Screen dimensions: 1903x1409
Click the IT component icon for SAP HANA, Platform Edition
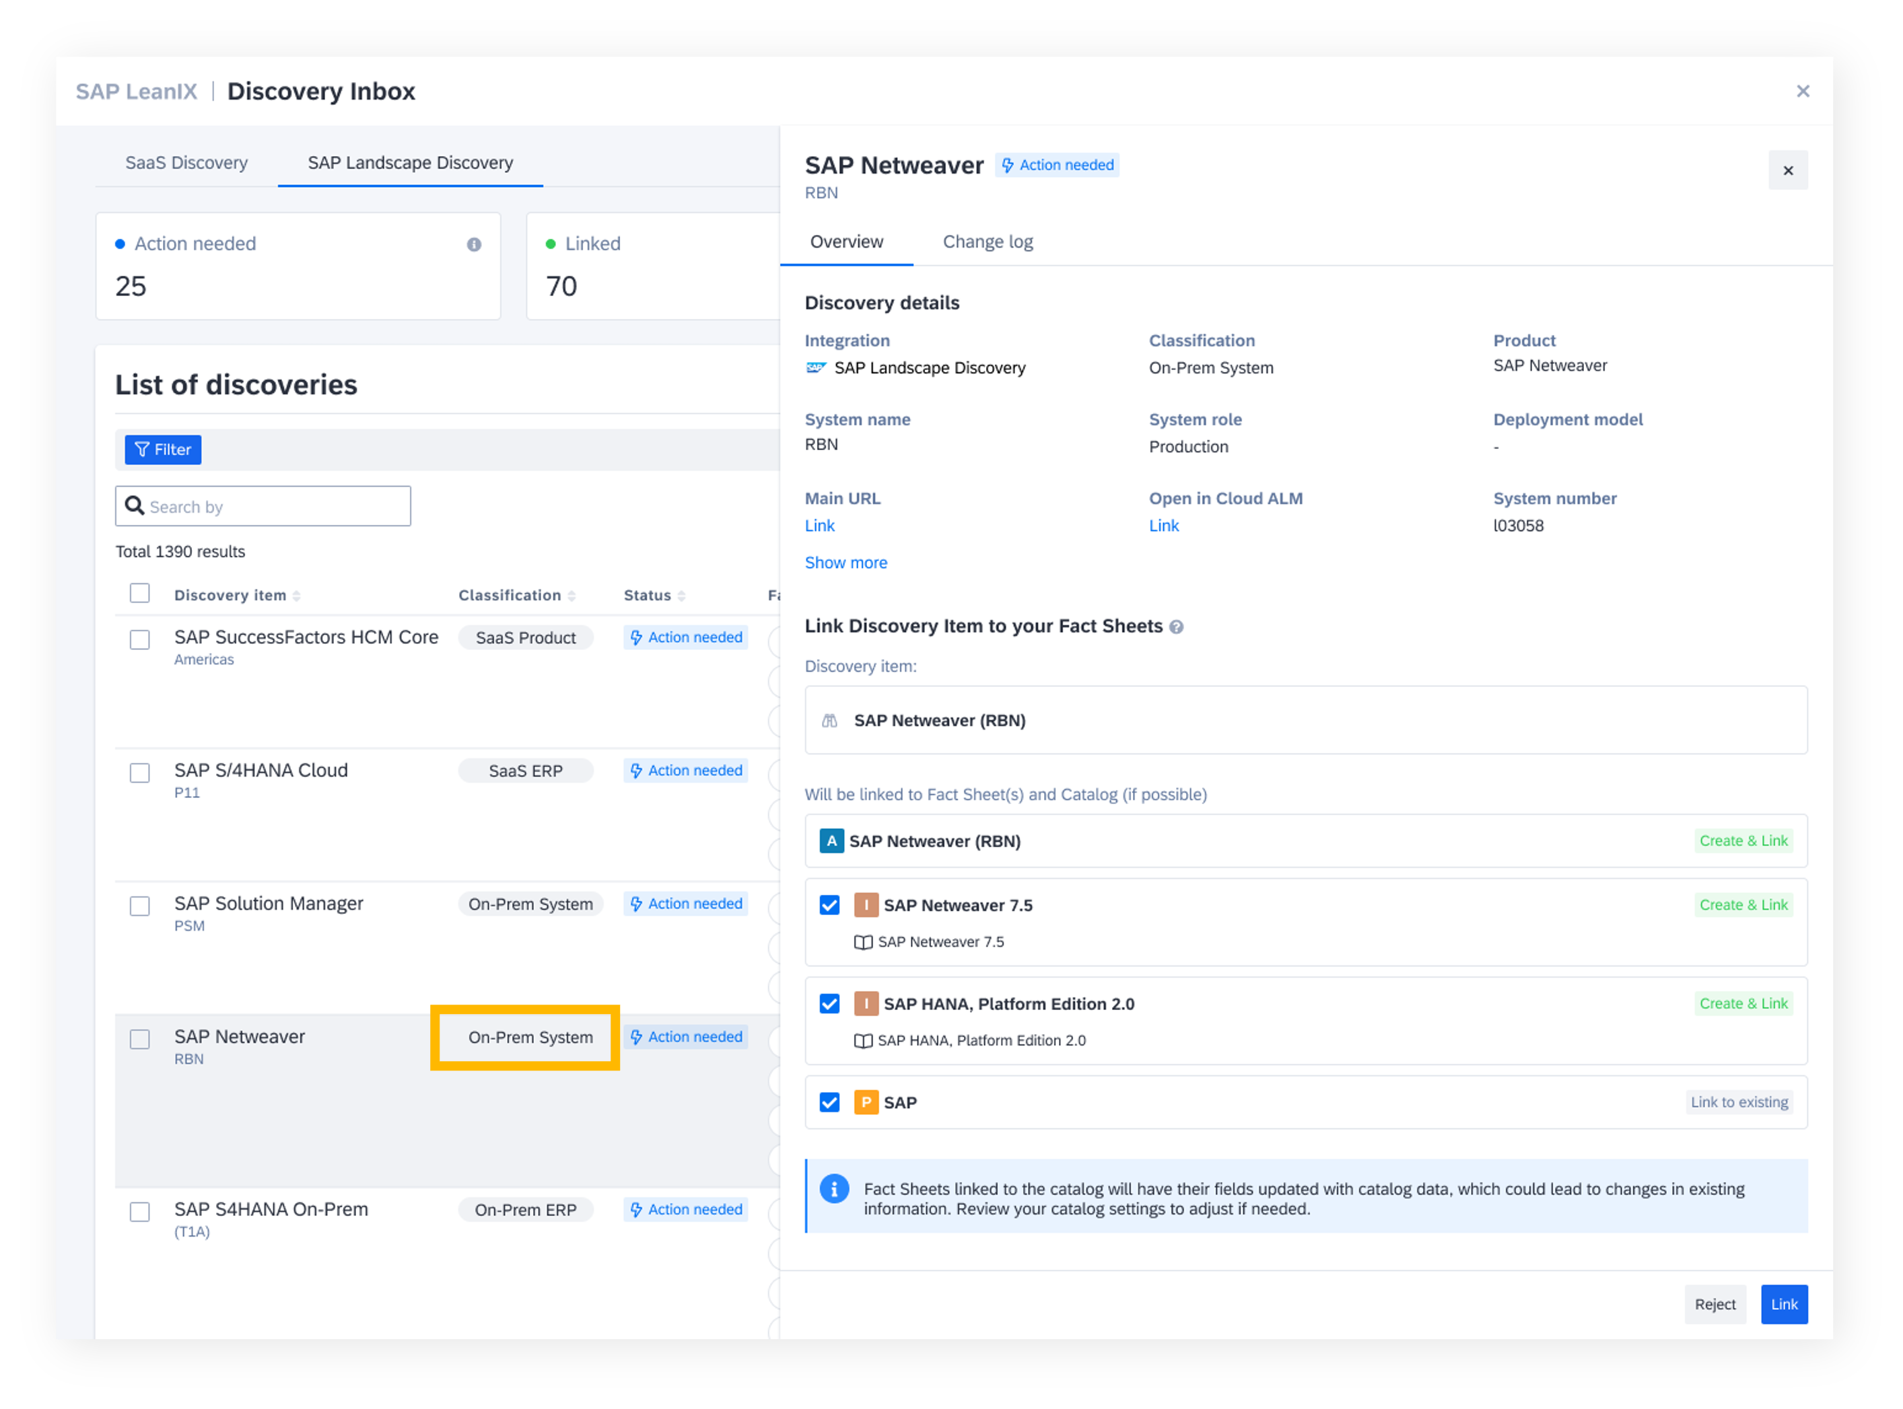[865, 1004]
